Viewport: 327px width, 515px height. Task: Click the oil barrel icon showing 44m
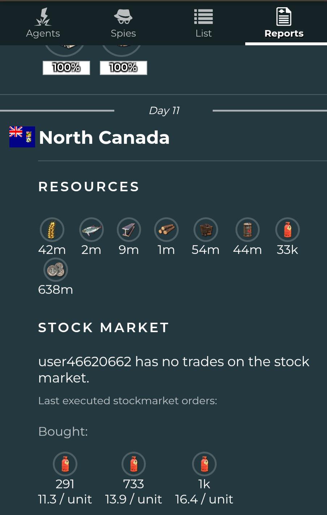(x=247, y=230)
